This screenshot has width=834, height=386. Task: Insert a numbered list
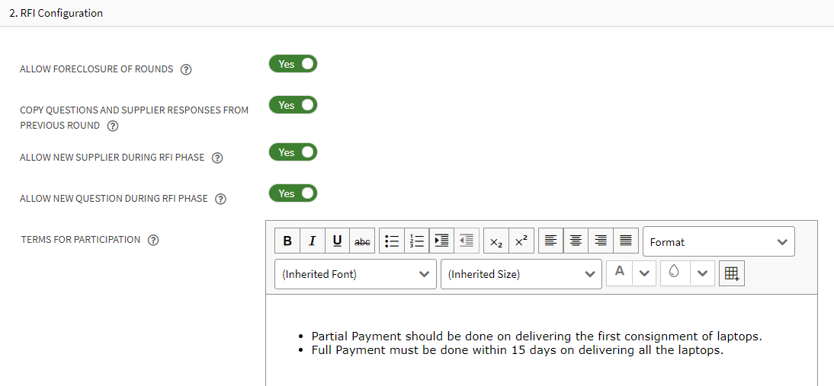coord(416,241)
